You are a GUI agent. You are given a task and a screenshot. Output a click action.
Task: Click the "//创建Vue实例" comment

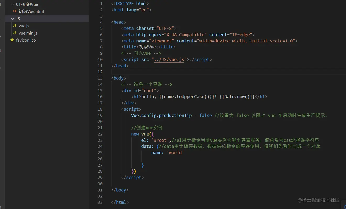coord(147,128)
